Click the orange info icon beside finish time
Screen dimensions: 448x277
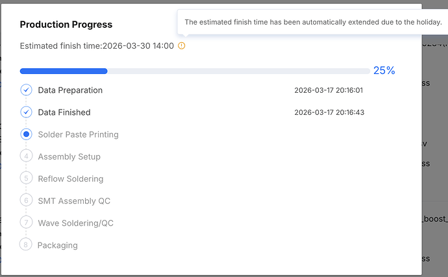pos(182,46)
